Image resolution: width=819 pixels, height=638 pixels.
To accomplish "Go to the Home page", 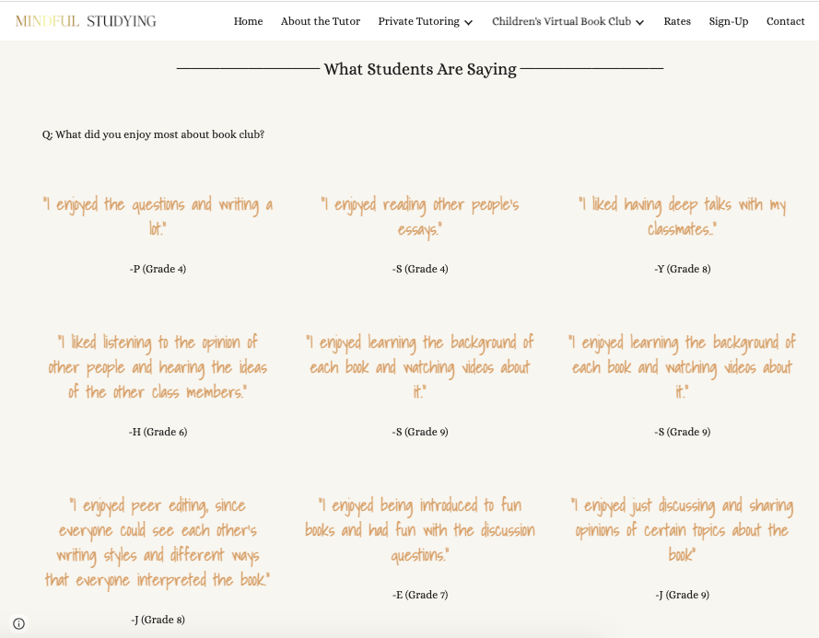I will (248, 21).
